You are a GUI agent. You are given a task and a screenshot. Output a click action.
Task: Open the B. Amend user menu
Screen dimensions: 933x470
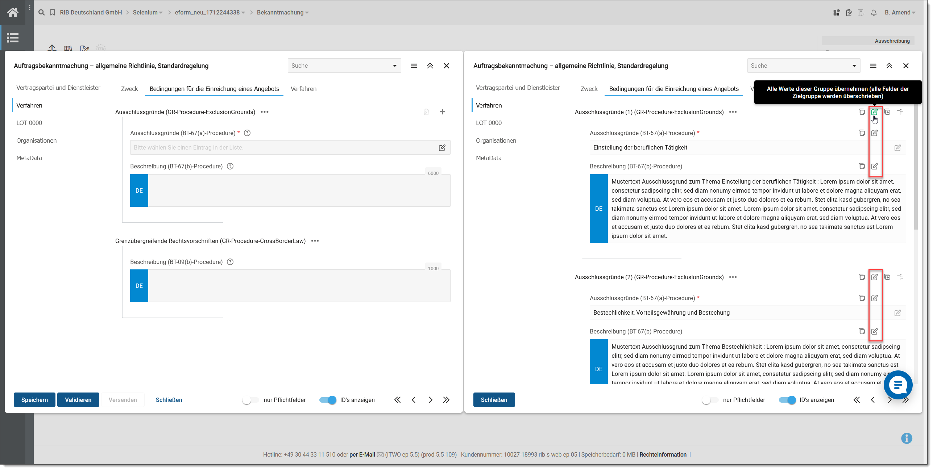click(900, 12)
